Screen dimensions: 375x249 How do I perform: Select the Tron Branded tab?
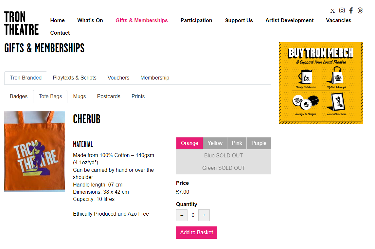tap(26, 78)
